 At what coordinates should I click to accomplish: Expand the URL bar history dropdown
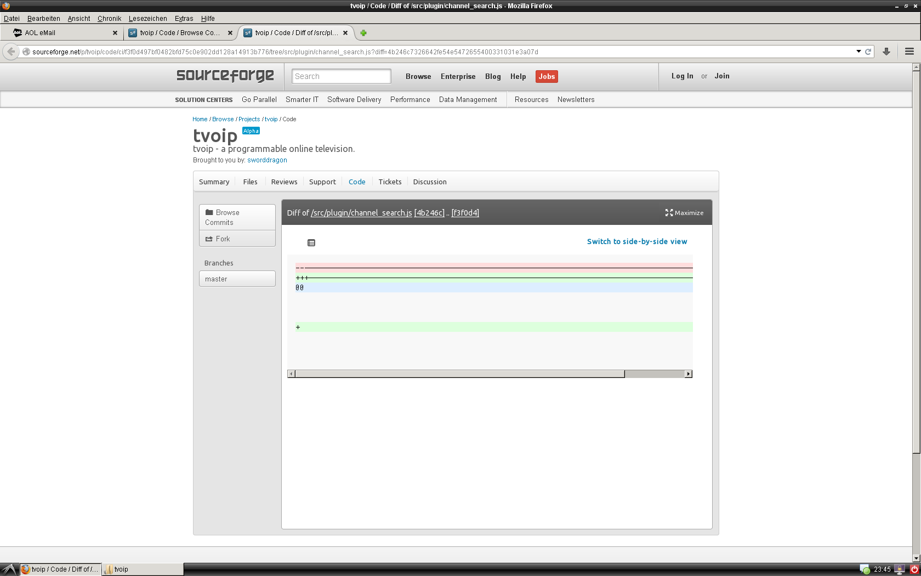[859, 52]
